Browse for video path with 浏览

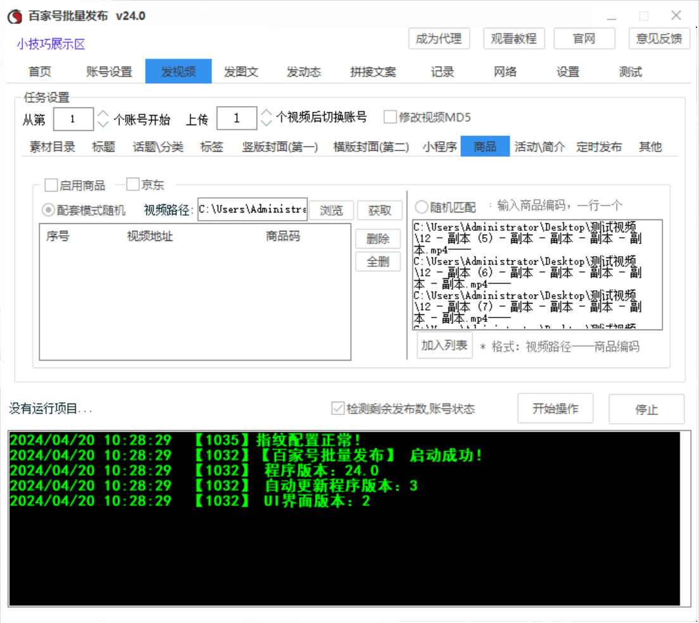click(331, 210)
